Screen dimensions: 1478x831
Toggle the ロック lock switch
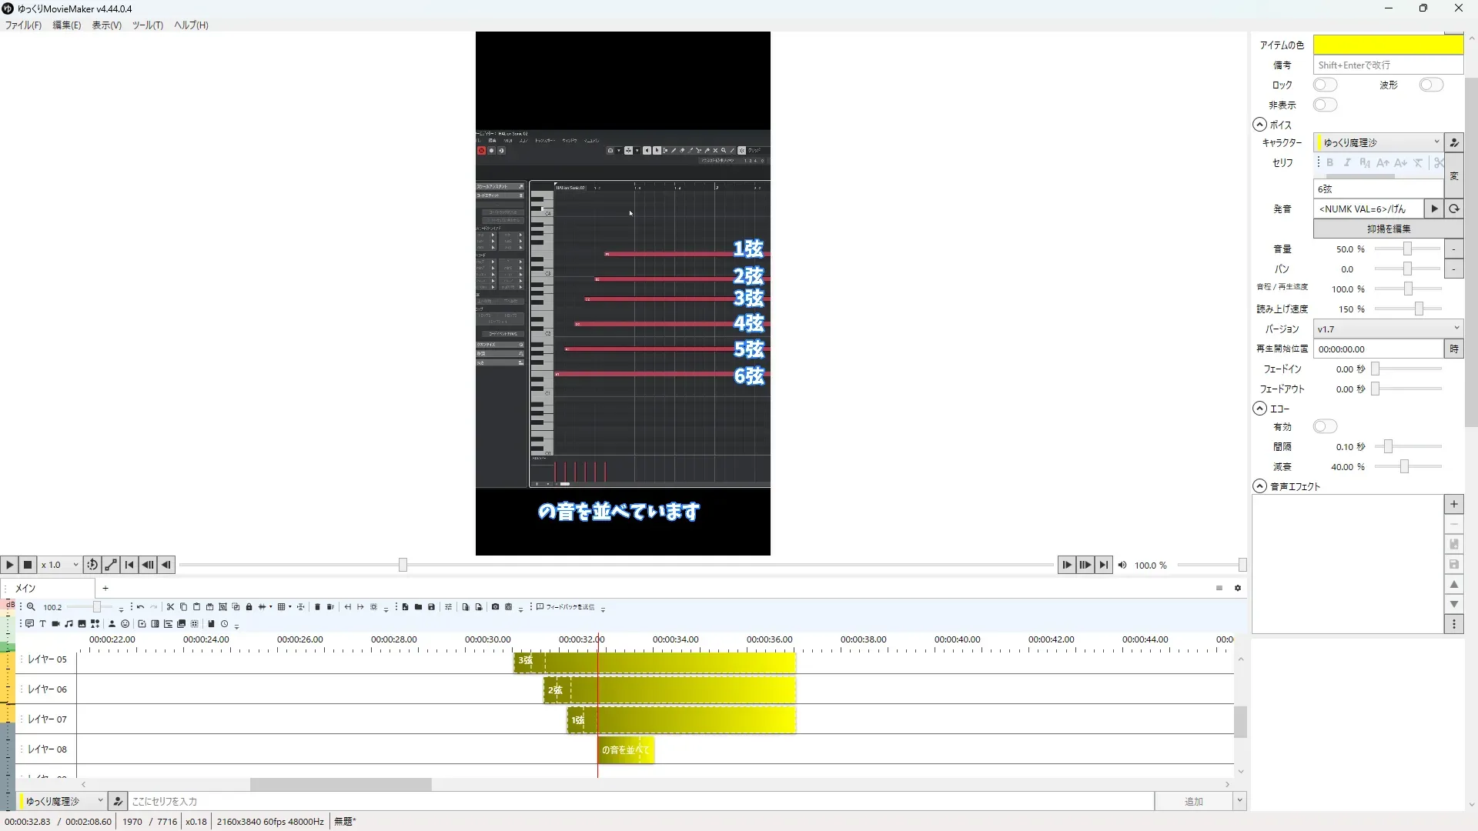pyautogui.click(x=1325, y=85)
